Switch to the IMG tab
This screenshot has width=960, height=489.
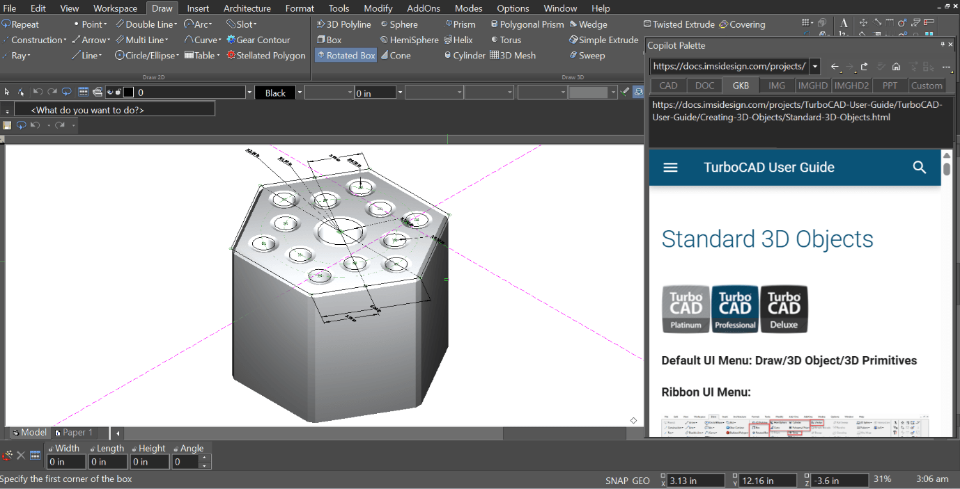click(777, 86)
